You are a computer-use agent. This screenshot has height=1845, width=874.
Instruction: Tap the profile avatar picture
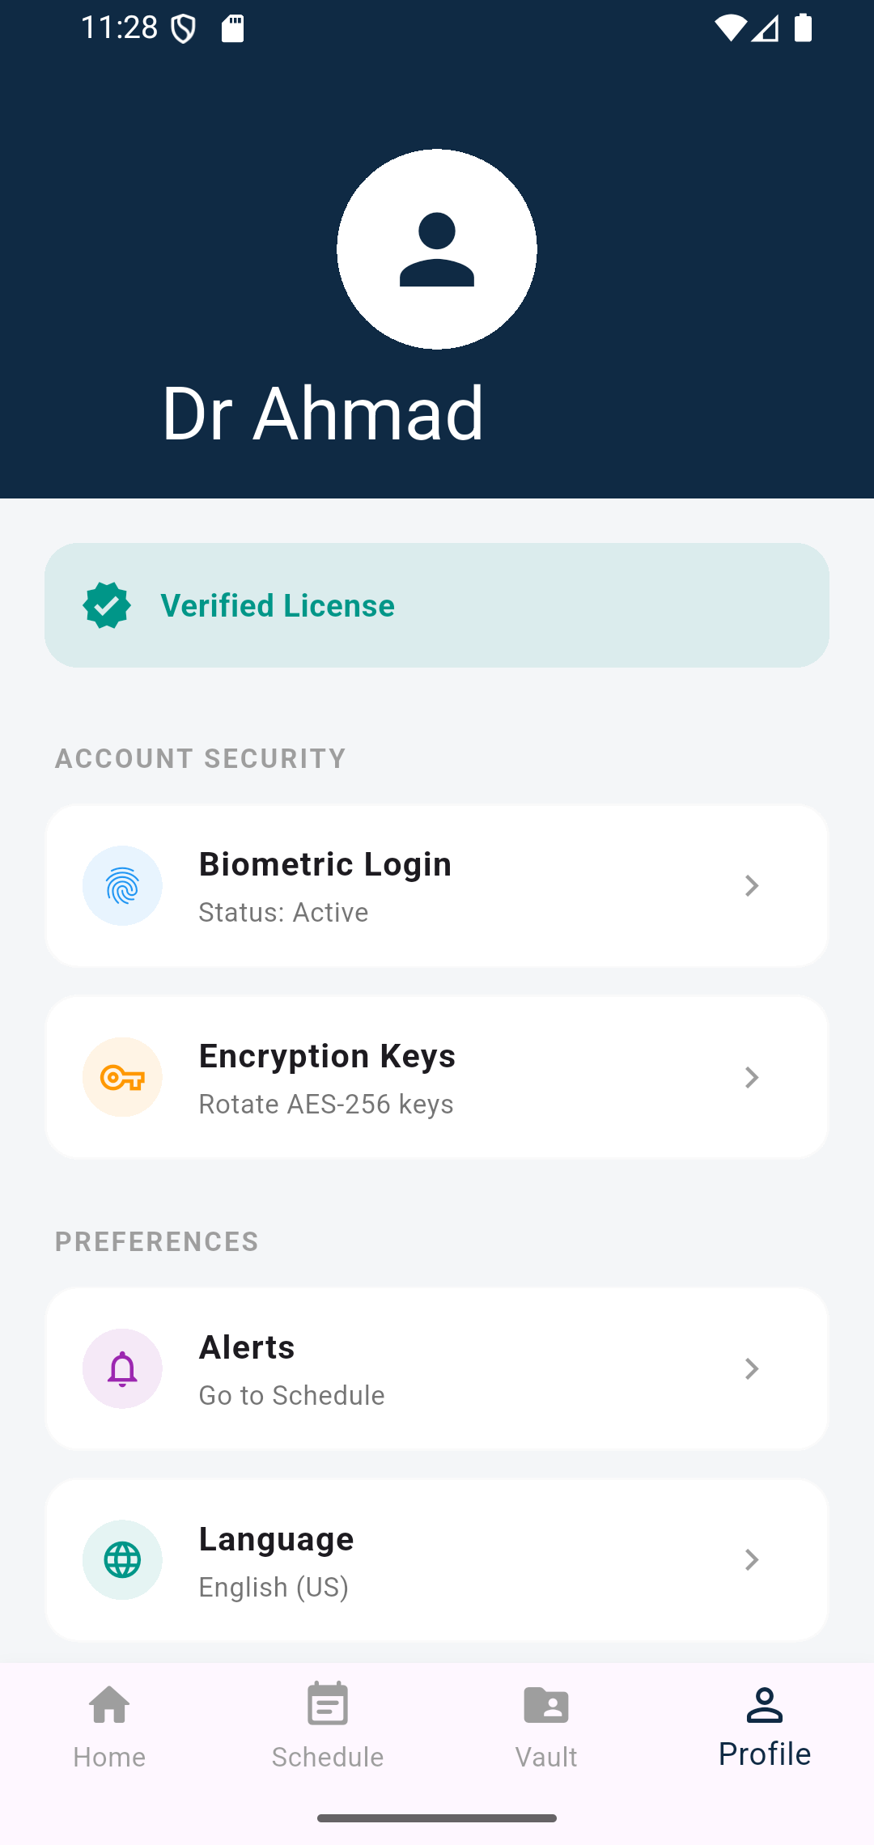(x=437, y=249)
